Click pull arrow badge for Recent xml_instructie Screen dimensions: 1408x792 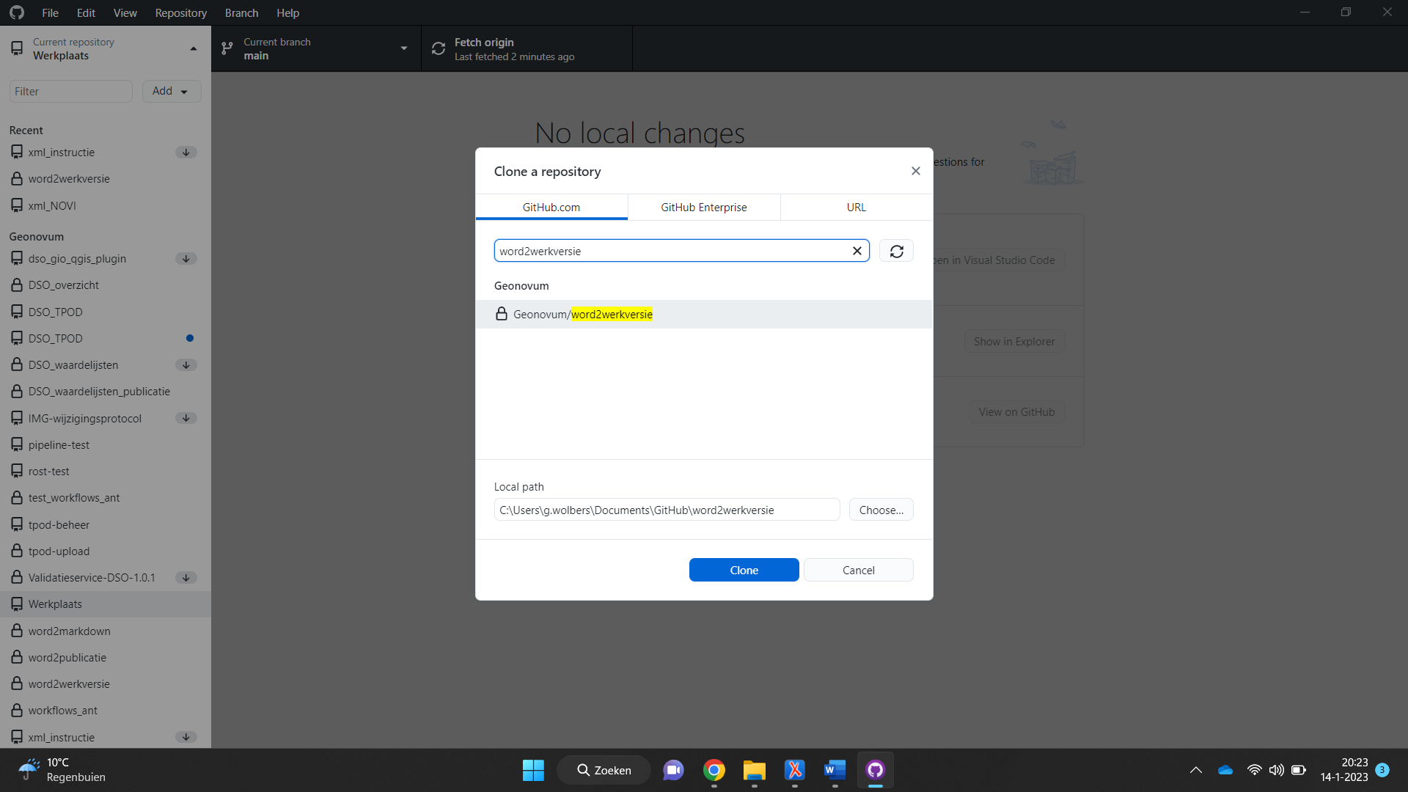(x=186, y=153)
